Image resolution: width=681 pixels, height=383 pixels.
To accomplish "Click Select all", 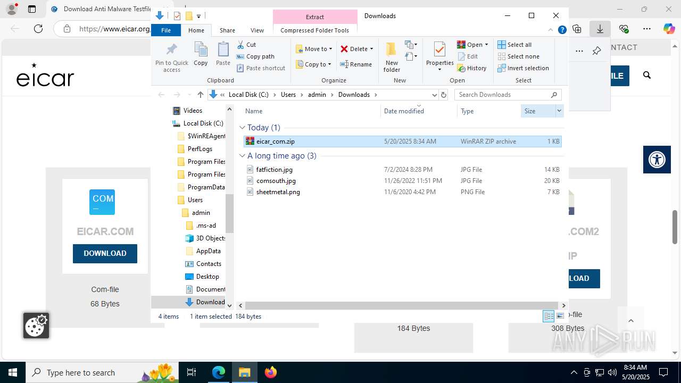I will (514, 45).
